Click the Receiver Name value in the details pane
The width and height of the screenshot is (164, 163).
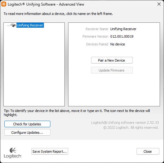tap(123, 29)
